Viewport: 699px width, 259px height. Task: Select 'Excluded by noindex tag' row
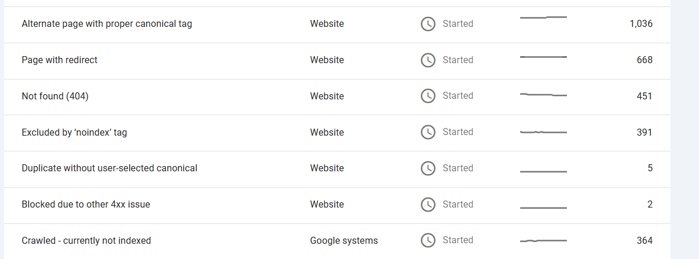tap(337, 133)
